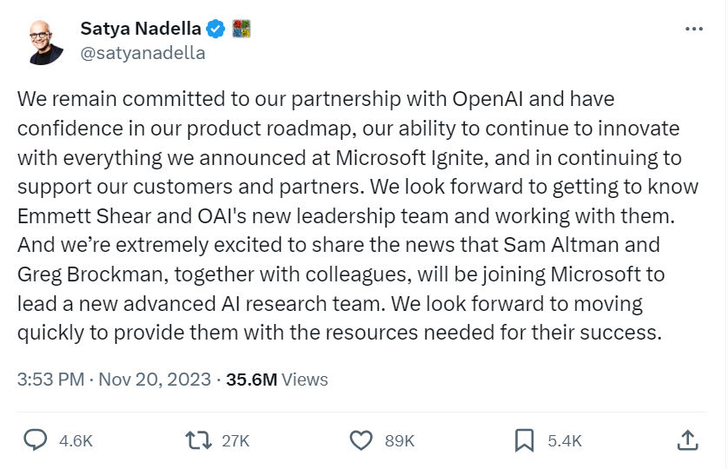Open the share upload arrow menu
The height and width of the screenshot is (469, 728).
click(x=687, y=440)
